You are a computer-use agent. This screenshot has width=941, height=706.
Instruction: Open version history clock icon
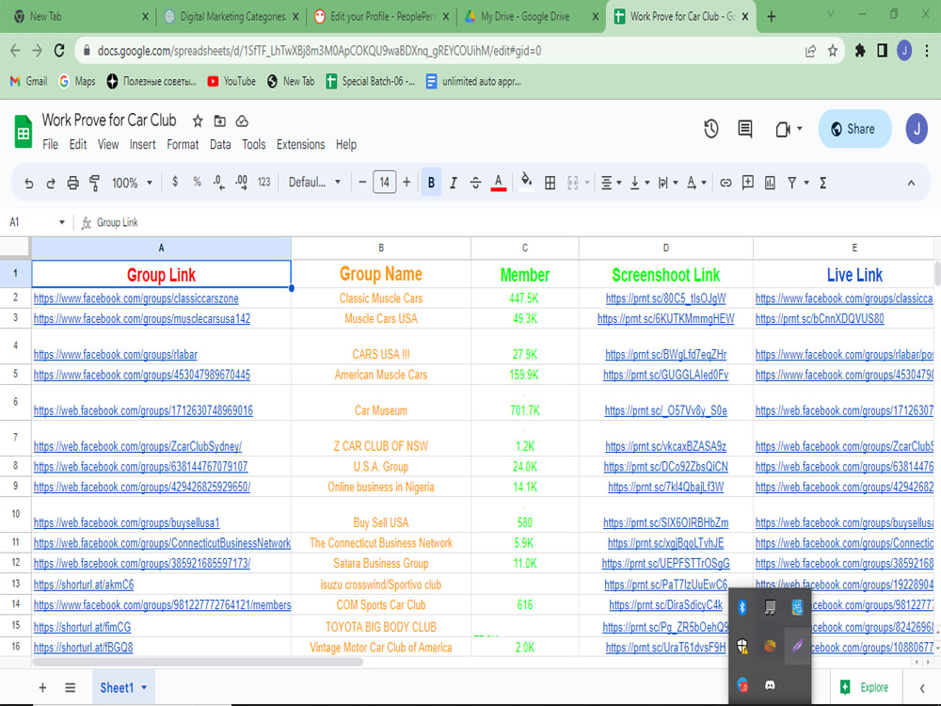[711, 128]
